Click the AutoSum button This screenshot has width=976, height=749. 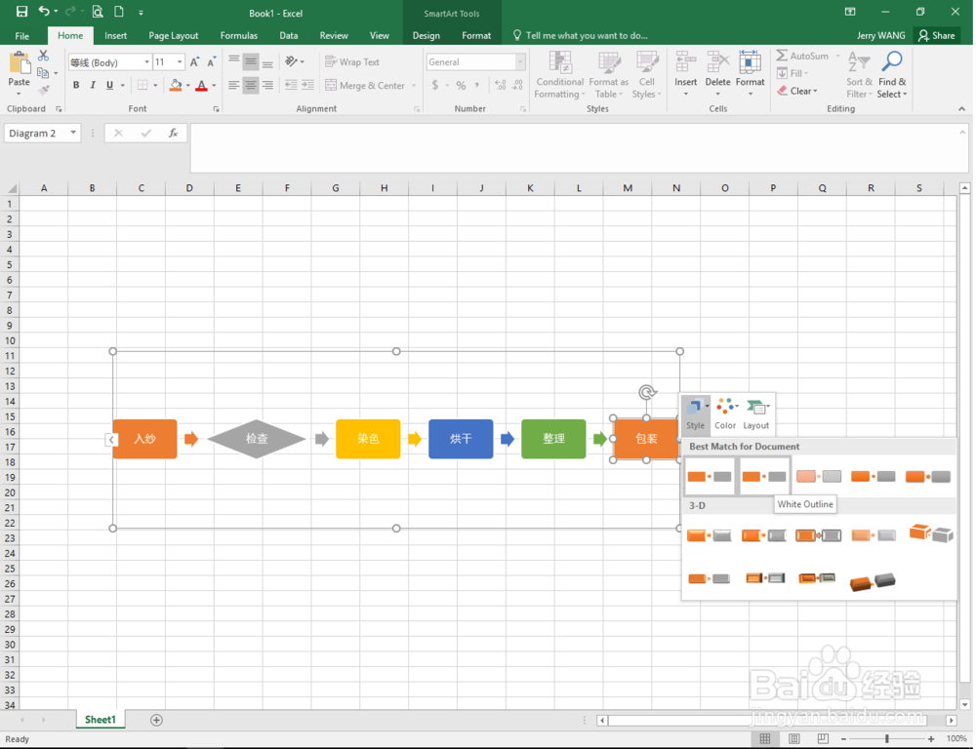coord(803,56)
